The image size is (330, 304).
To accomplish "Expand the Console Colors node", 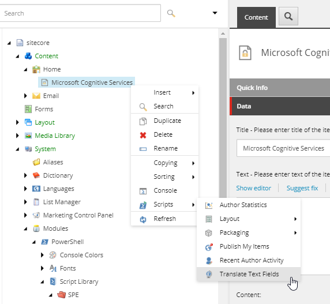I will [42, 255].
